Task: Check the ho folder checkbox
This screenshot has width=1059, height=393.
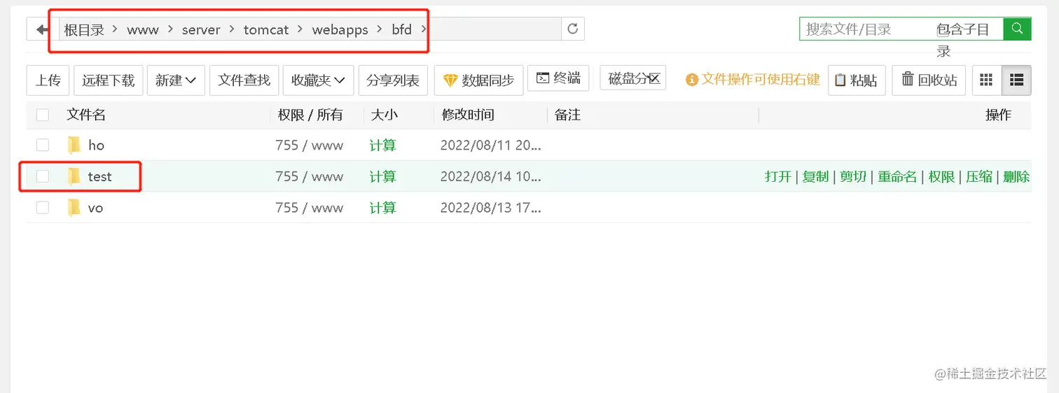Action: [43, 145]
